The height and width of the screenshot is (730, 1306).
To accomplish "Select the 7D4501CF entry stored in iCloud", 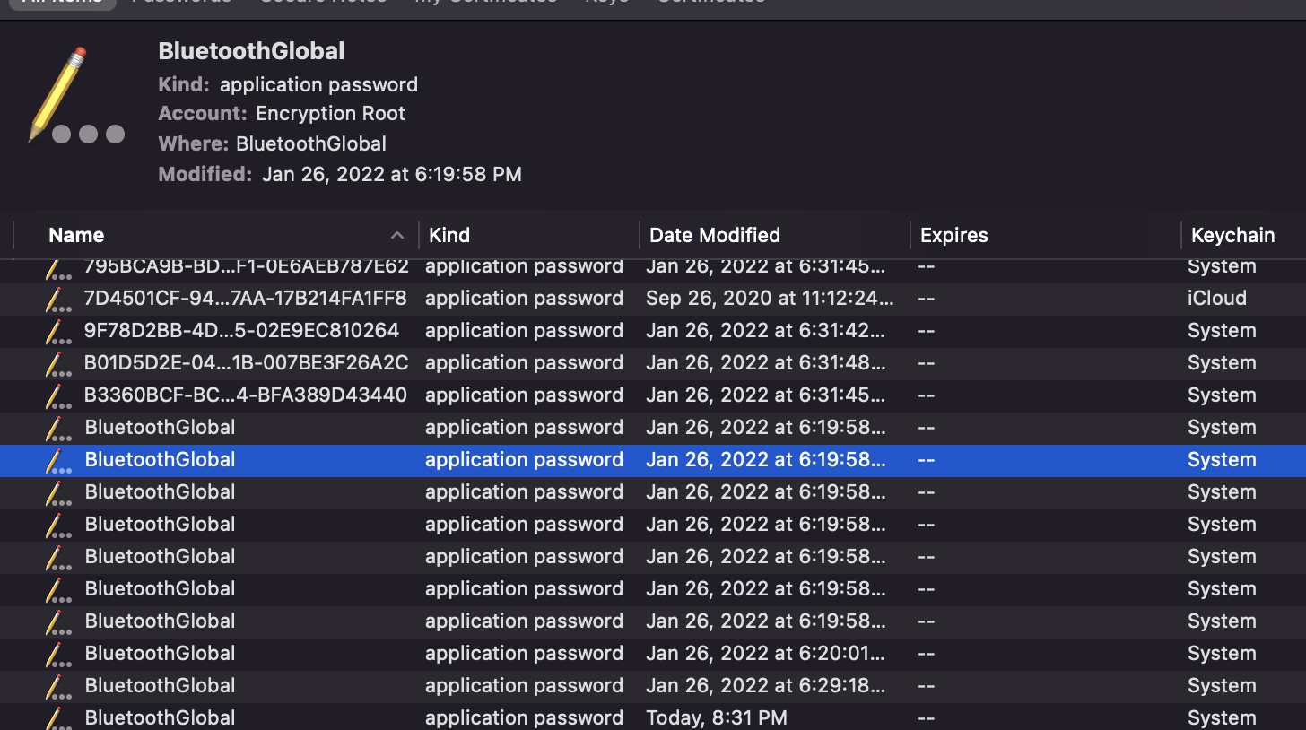I will point(245,299).
